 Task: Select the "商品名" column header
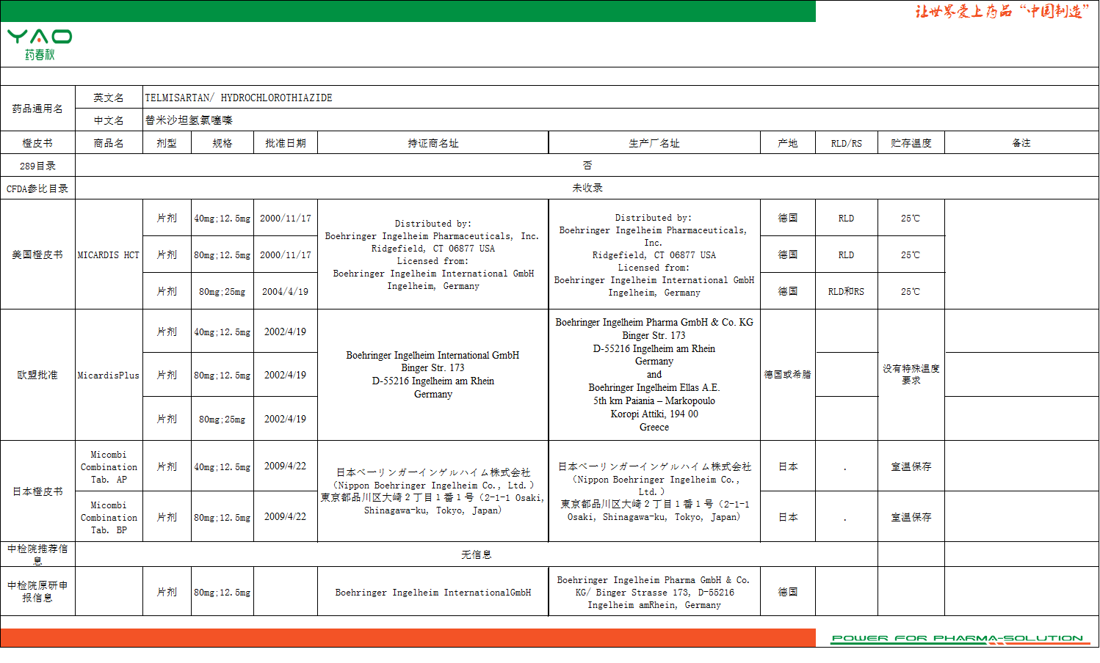point(109,143)
